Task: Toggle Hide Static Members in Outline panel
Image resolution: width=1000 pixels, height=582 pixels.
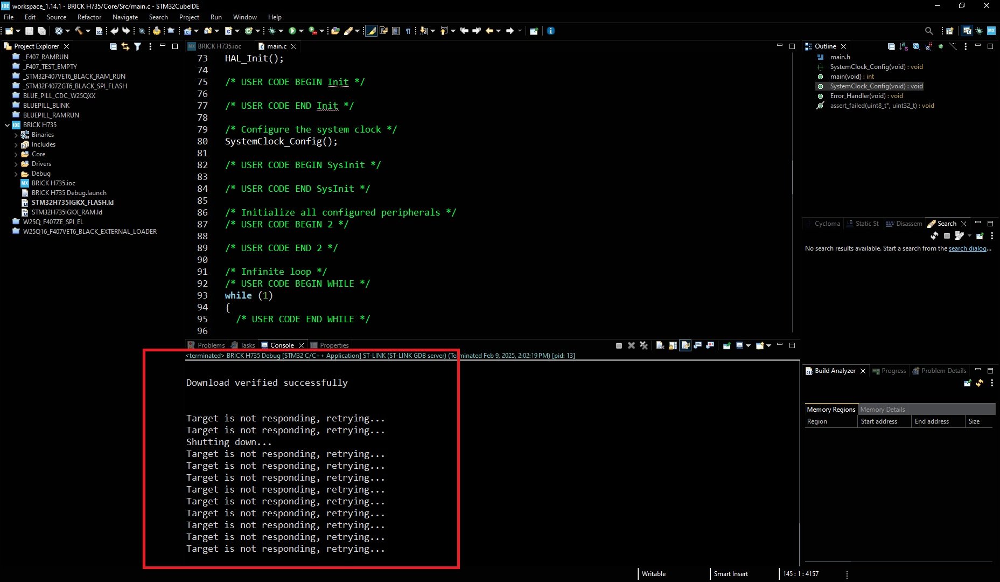Action: (928, 46)
